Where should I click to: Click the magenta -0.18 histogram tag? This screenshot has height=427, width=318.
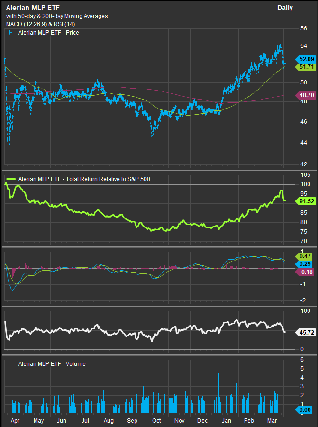(x=304, y=272)
